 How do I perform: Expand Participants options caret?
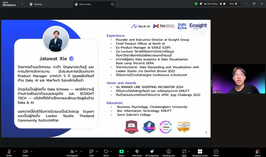coord(81,151)
